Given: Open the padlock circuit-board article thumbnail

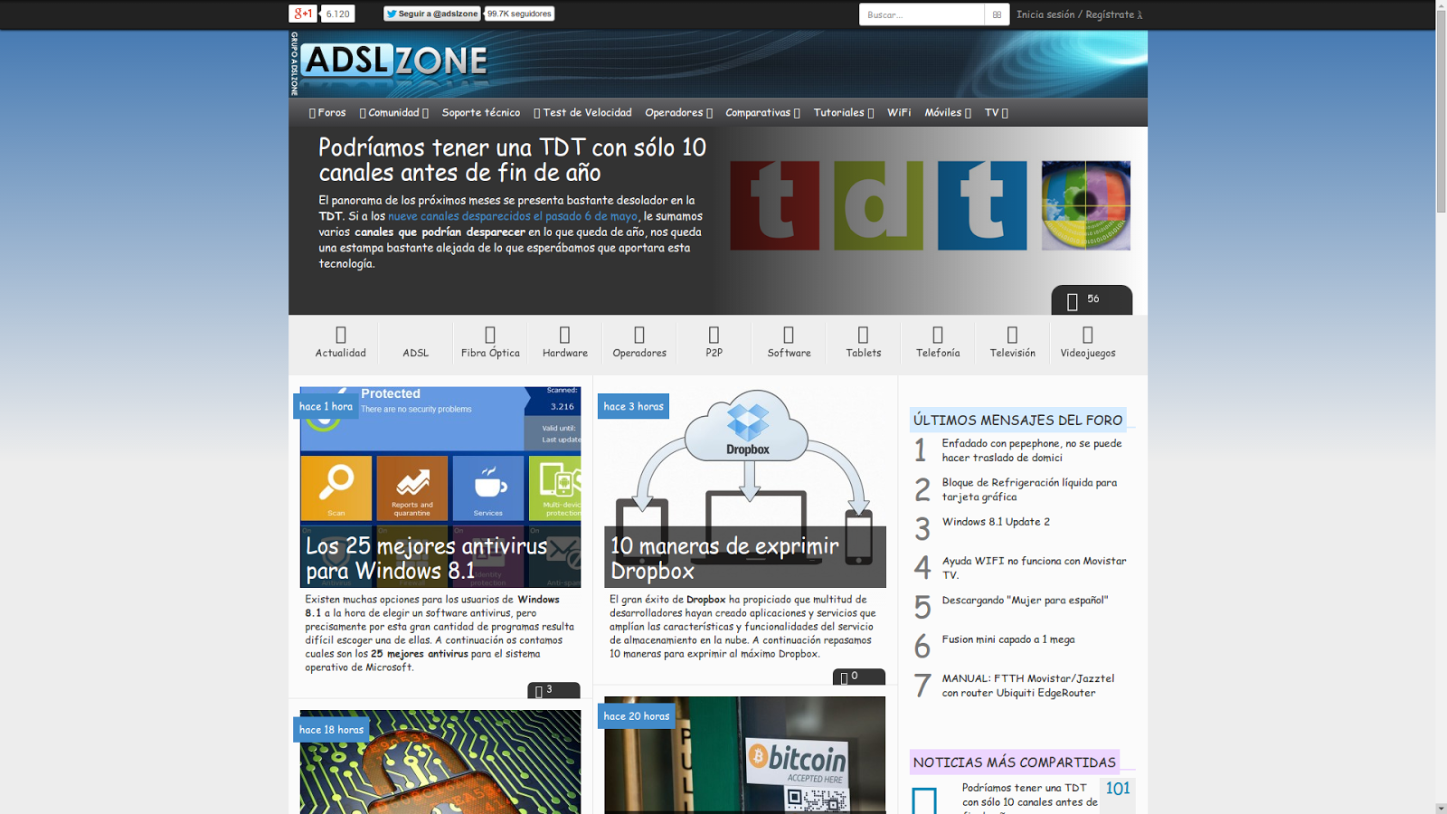Looking at the screenshot, I should click(440, 762).
